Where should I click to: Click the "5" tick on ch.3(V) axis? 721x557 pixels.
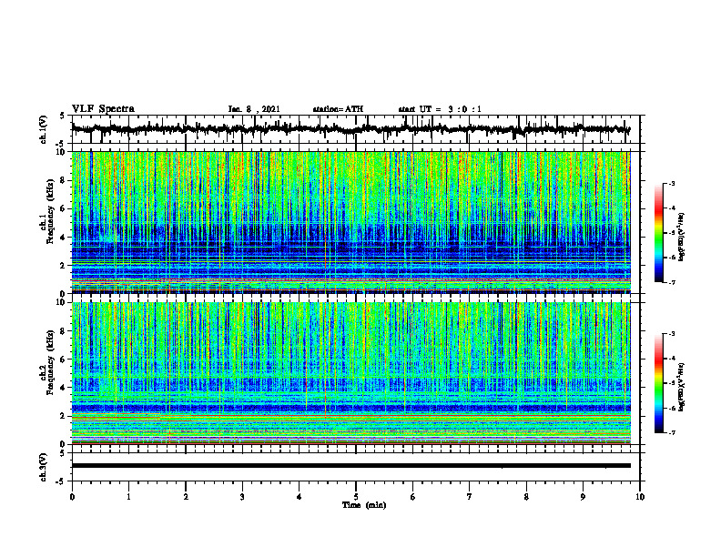pos(63,453)
